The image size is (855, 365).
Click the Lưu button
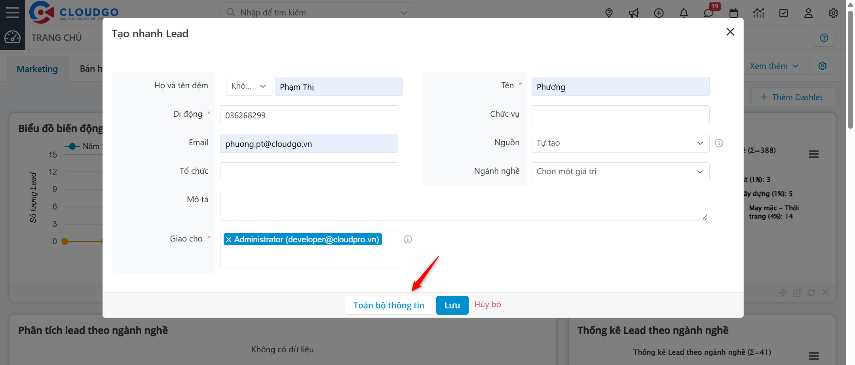[x=452, y=305]
